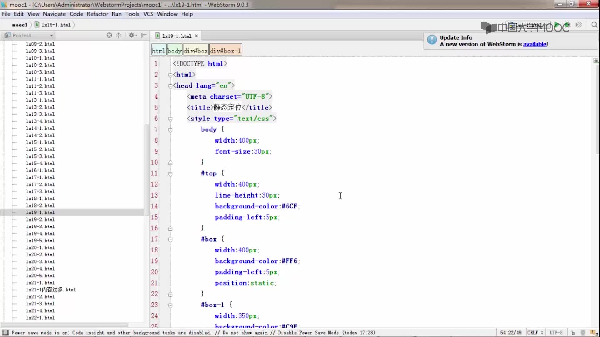Collapse the body rule fold on line 7
Viewport: 600px width, 337px height.
(170, 130)
